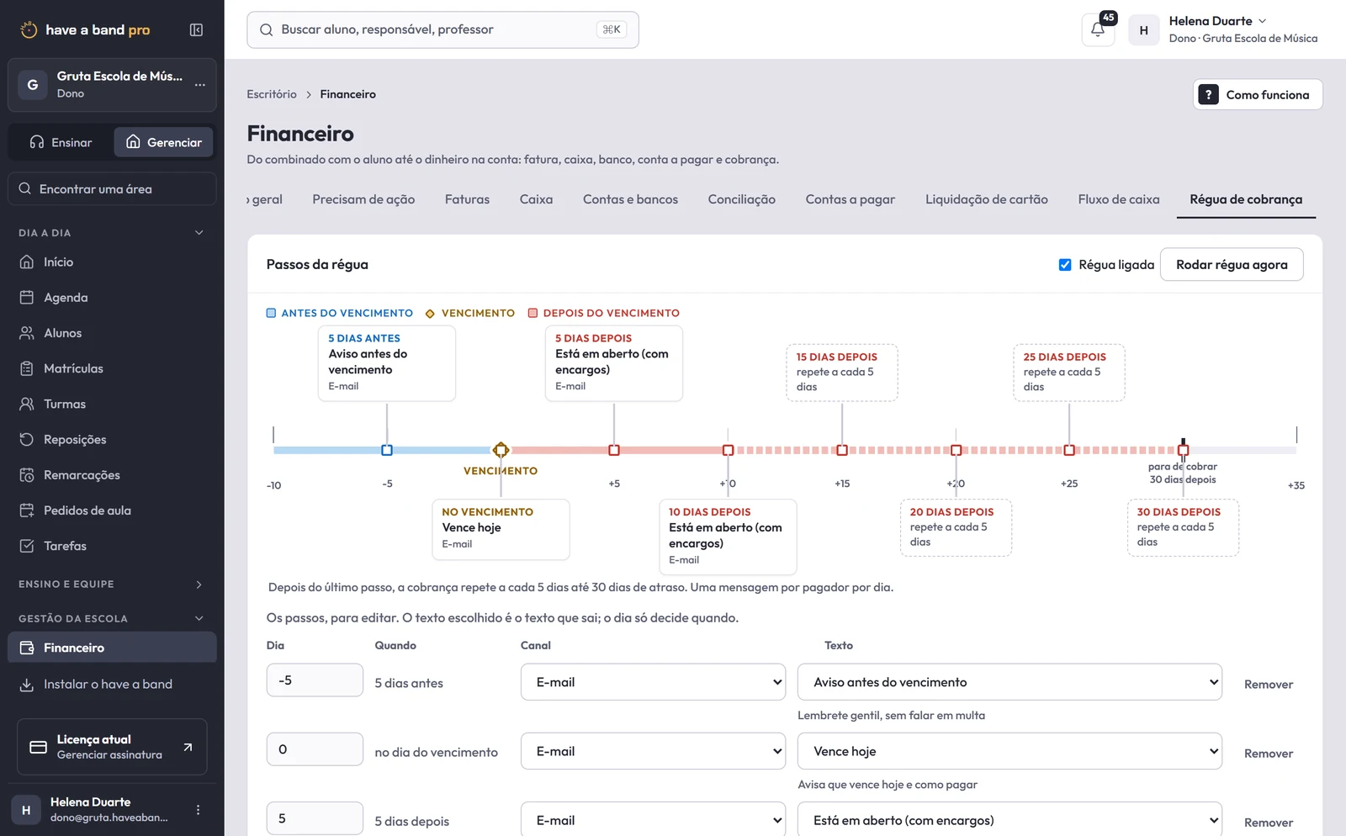Click Rodar régua agora button
Screen dimensions: 1346x836
(x=1232, y=265)
